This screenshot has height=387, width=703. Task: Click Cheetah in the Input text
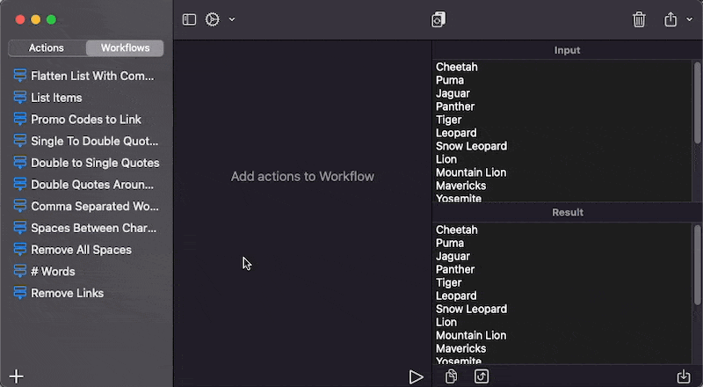tap(456, 67)
